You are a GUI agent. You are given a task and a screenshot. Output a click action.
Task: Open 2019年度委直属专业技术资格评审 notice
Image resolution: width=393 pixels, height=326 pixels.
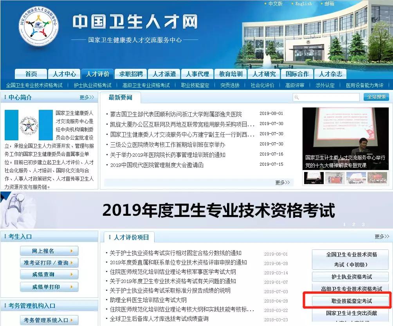pyautogui.click(x=178, y=262)
